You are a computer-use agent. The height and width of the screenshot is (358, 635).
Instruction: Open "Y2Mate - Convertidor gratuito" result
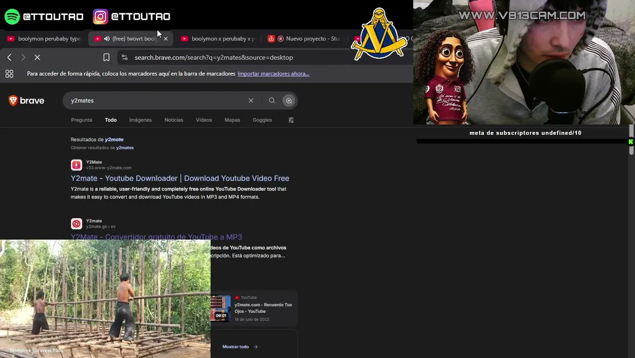click(156, 237)
